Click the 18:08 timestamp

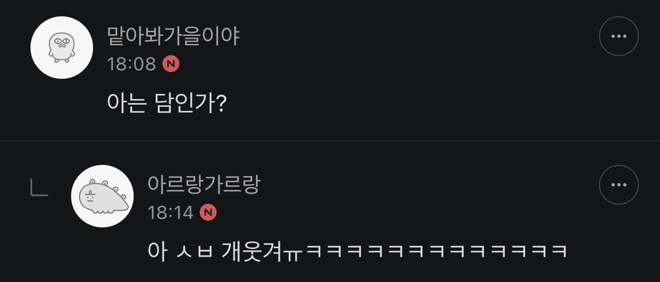click(x=131, y=64)
